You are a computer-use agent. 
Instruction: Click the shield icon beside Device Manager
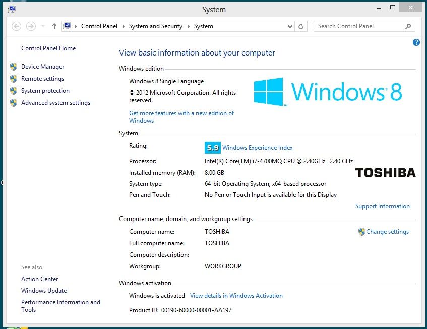[x=14, y=67]
